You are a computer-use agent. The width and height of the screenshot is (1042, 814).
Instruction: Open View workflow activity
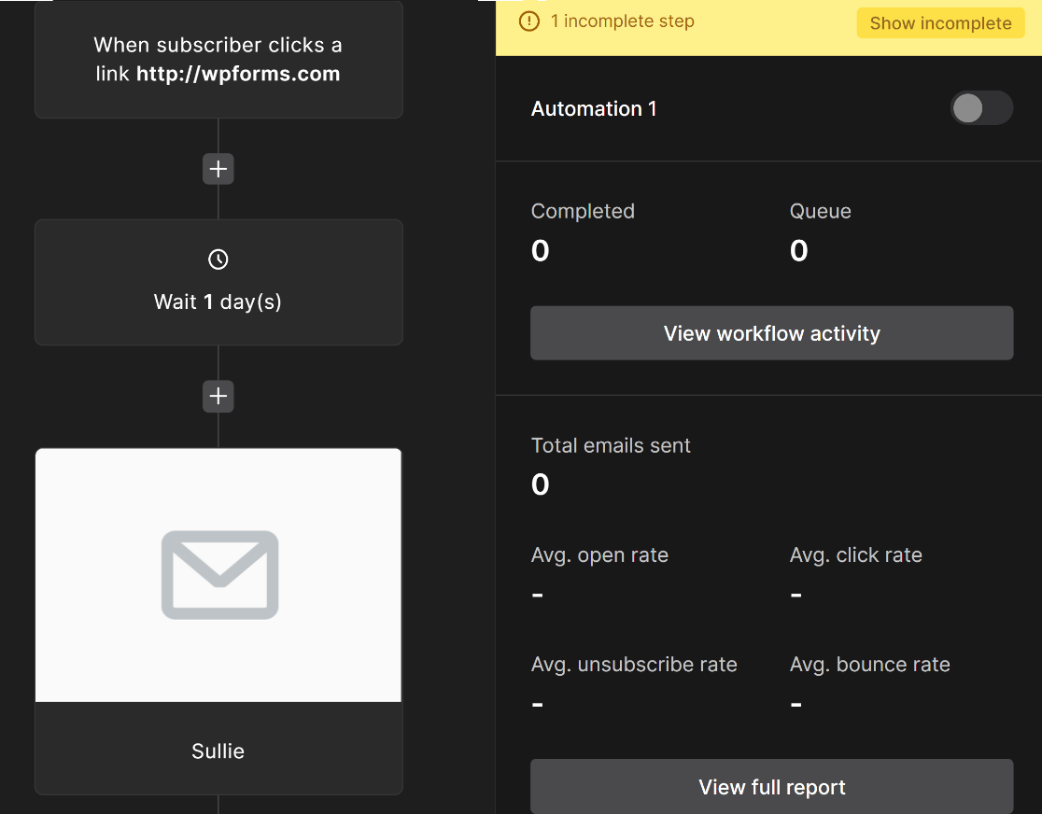[771, 333]
